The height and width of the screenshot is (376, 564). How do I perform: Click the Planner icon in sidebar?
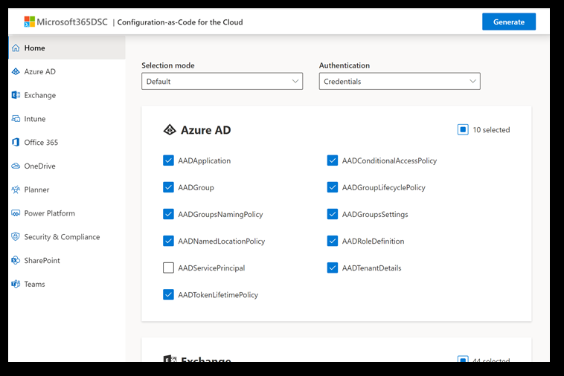coord(16,189)
